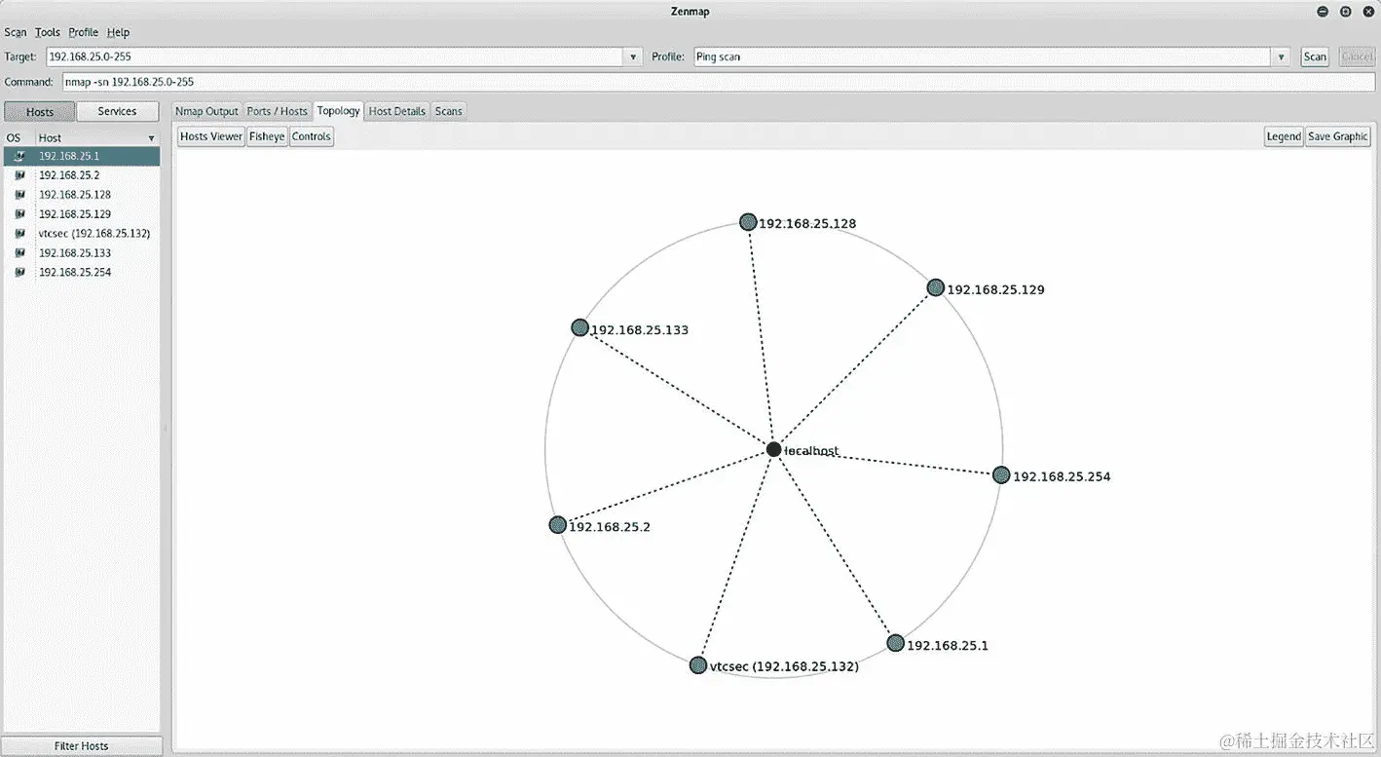Select host 192.168.25.2 in list
The image size is (1381, 757).
point(82,175)
